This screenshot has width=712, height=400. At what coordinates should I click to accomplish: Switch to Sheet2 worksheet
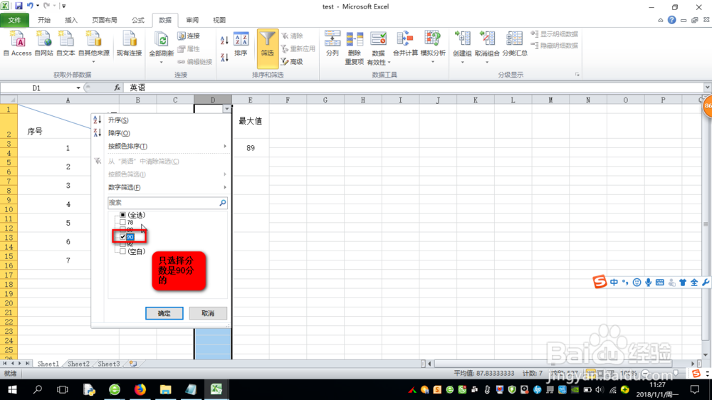coord(78,364)
